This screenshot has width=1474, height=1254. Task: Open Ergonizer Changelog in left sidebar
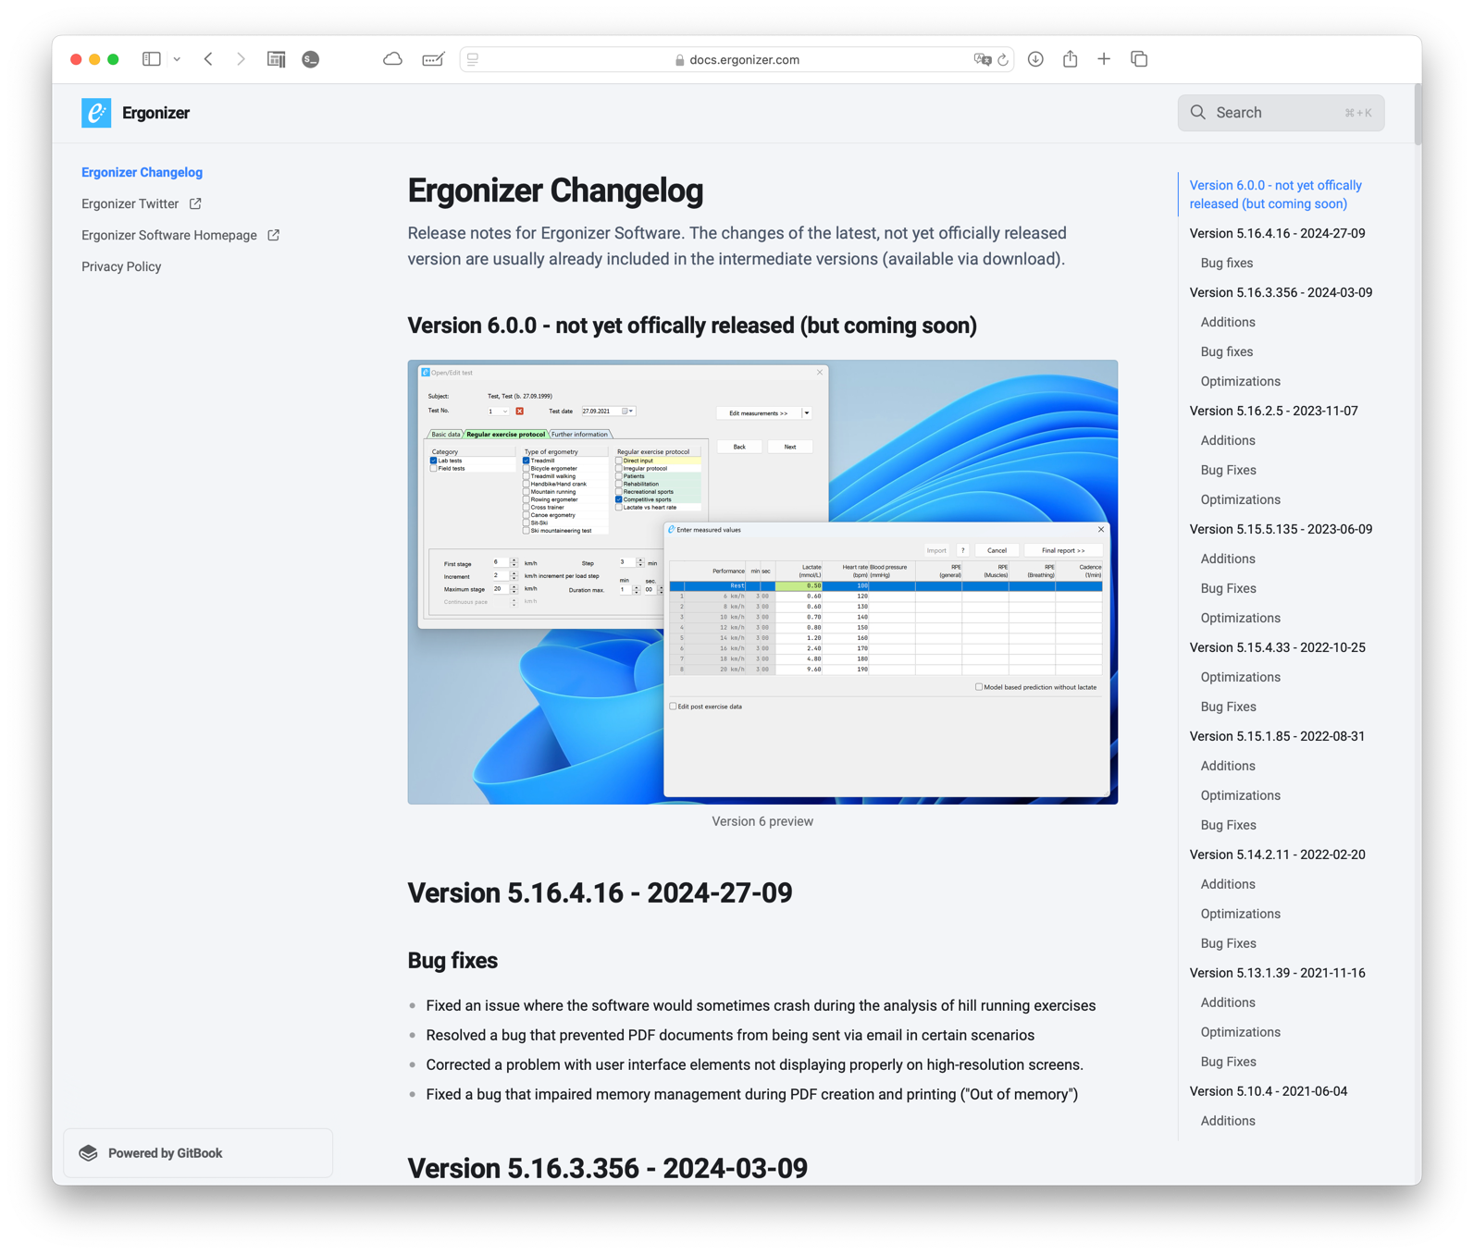coord(142,172)
